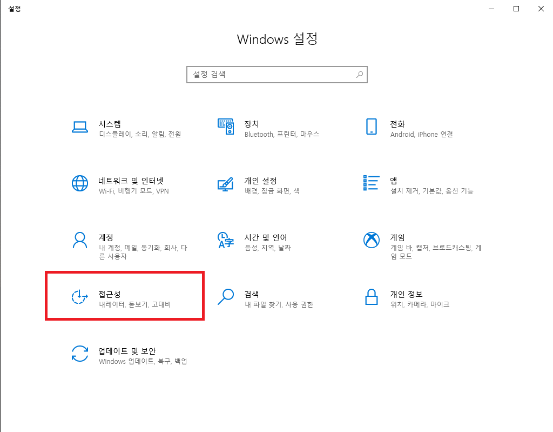Open the 계정 person icon
This screenshot has height=432, width=553.
pyautogui.click(x=80, y=240)
